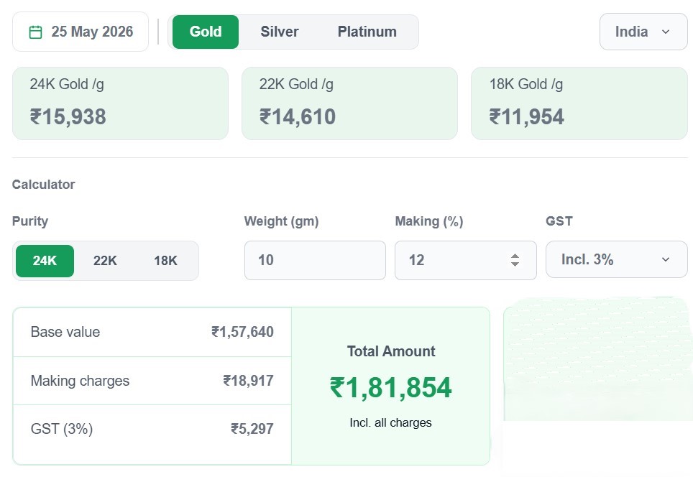This screenshot has width=693, height=477.
Task: Select 24K purity option
Action: [x=45, y=261]
